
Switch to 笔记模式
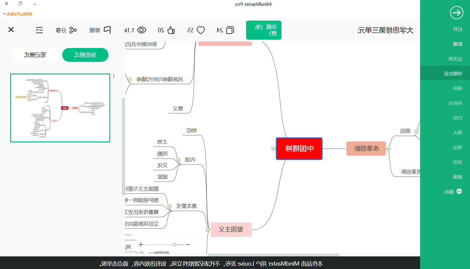coord(35,55)
